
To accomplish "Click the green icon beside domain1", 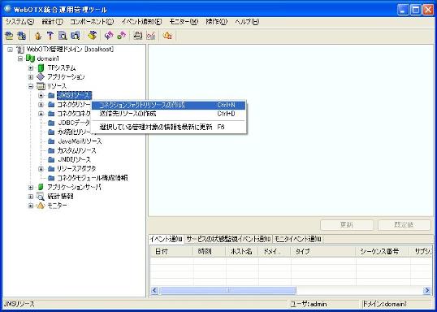I will [x=30, y=58].
